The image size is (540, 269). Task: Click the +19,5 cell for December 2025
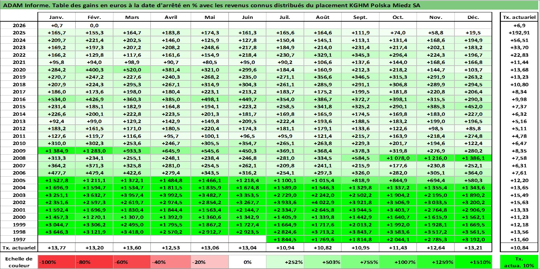(x=473, y=33)
